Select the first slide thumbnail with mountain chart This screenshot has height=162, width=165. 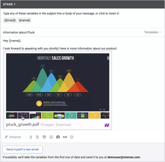(x=12, y=115)
